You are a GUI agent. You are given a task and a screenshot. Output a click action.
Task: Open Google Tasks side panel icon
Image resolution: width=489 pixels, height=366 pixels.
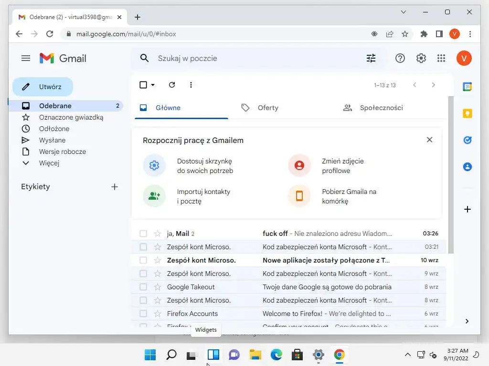[467, 140]
